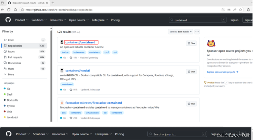Click the star count 2.4k on firecracker-containerd
The image size is (253, 140).
[x=74, y=118]
